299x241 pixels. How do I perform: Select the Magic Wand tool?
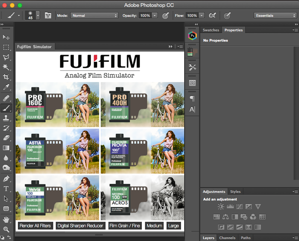6,67
